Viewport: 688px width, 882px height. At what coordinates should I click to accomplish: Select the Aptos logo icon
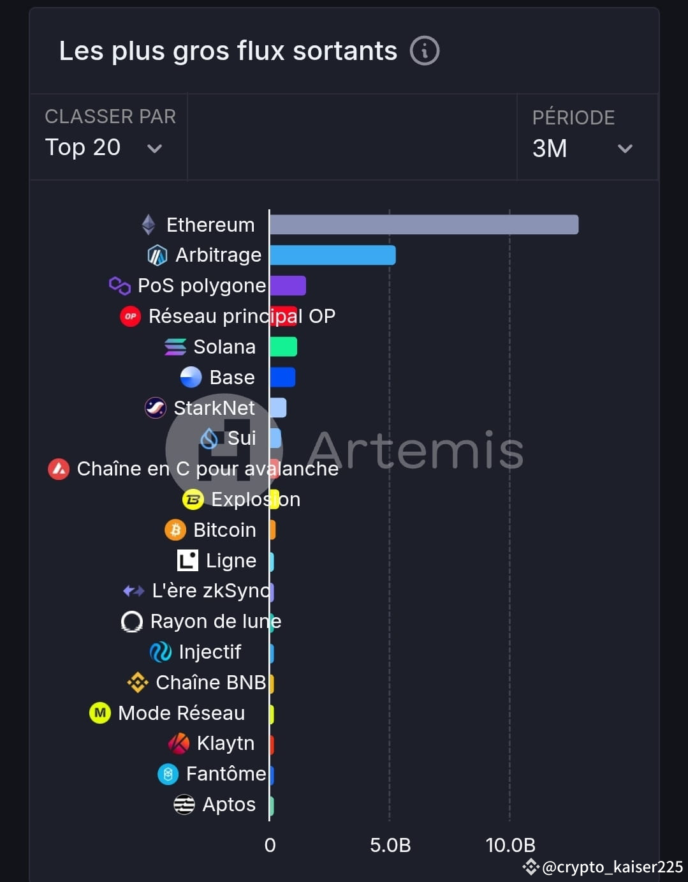184,805
